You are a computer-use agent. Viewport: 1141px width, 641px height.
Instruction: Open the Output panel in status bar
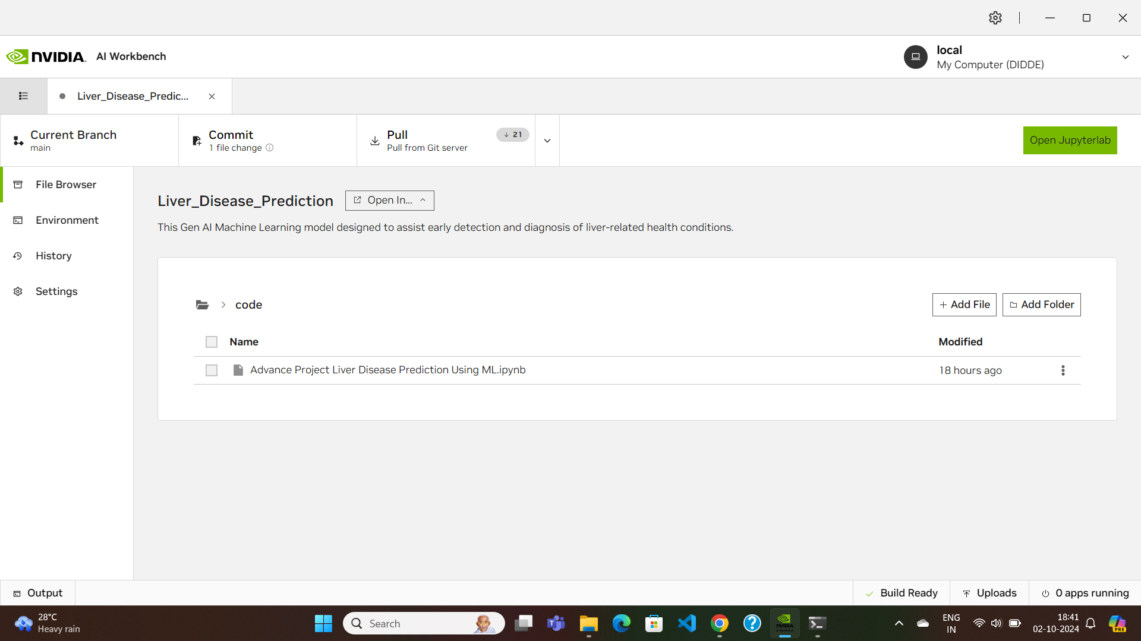tap(38, 593)
